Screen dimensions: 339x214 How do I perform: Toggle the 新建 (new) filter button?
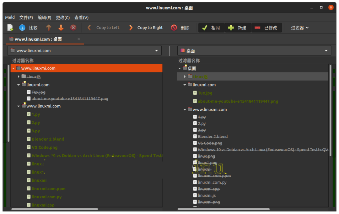238,28
